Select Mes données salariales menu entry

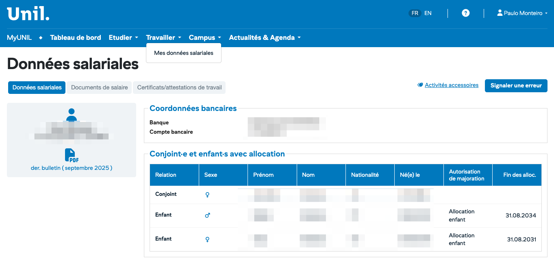click(x=184, y=53)
